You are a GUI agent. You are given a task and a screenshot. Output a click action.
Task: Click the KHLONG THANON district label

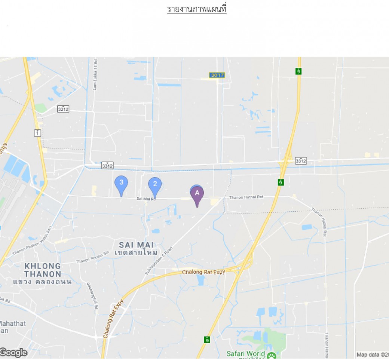pyautogui.click(x=43, y=270)
